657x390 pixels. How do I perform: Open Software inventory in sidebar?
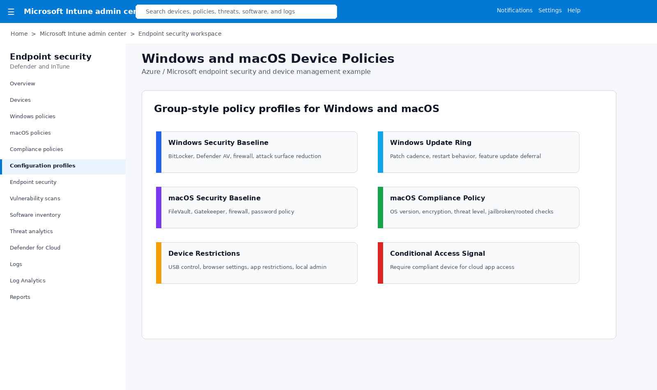(x=63, y=215)
